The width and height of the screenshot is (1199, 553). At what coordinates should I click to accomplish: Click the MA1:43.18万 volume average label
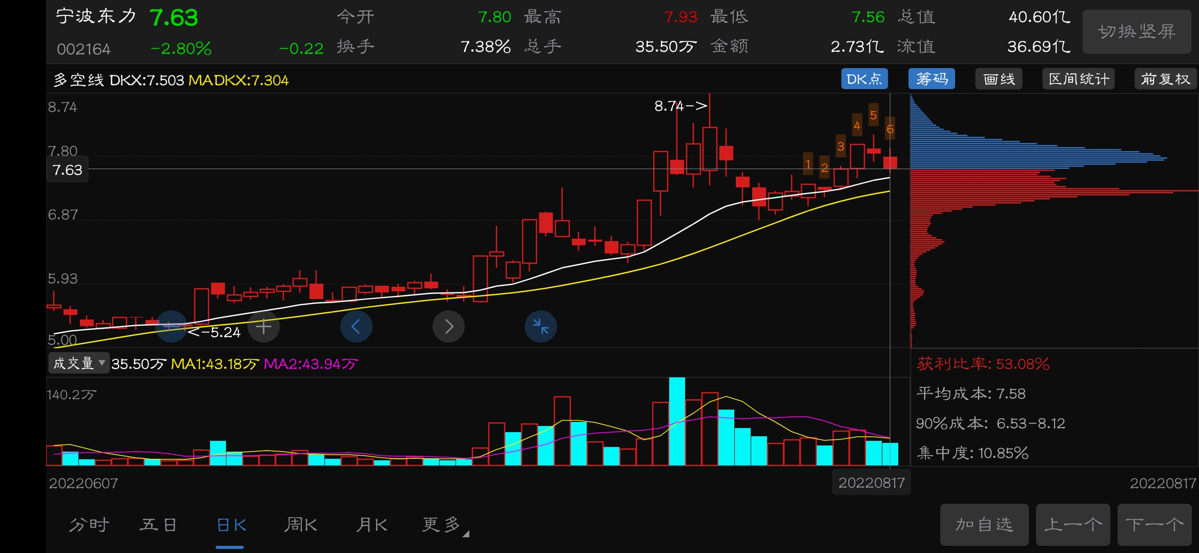click(215, 364)
